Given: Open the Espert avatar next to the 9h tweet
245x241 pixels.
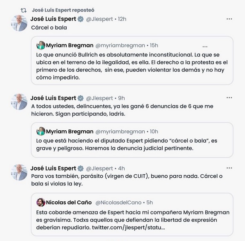Looking at the screenshot, I should 19,102.
